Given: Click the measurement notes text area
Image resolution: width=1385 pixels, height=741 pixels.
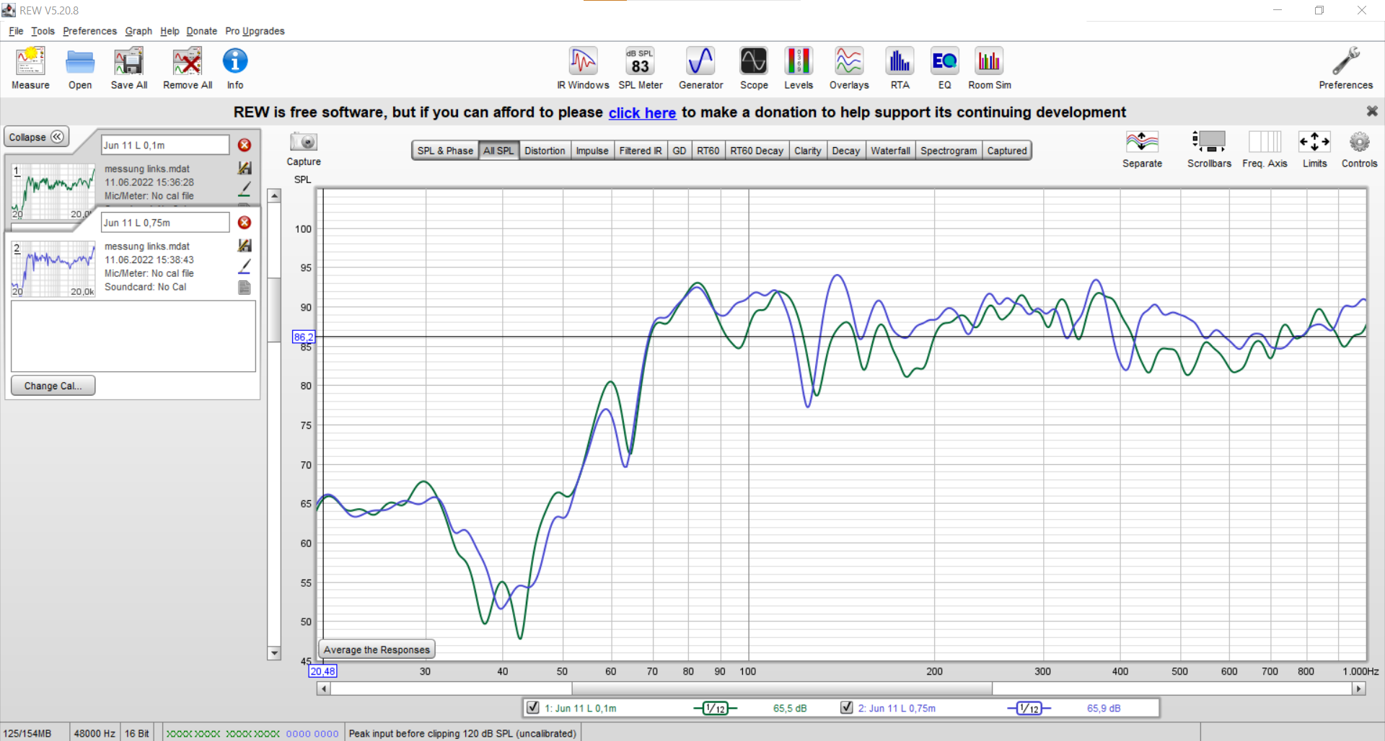Looking at the screenshot, I should point(133,336).
